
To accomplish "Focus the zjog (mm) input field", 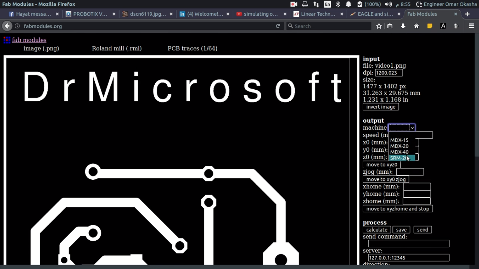I will 410,172.
